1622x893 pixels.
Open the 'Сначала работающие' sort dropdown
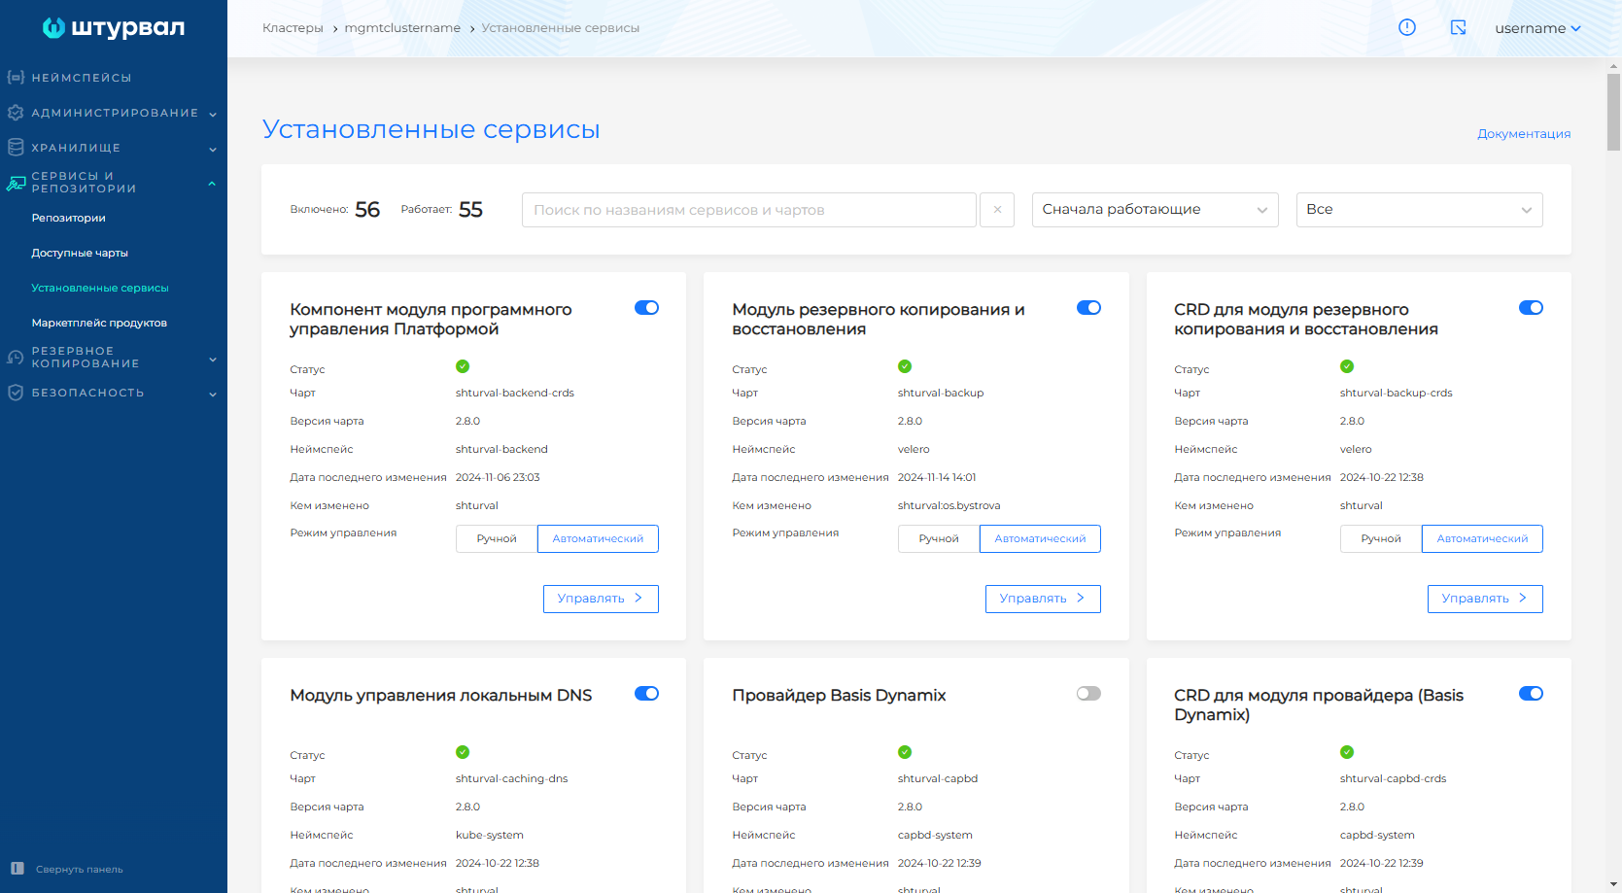[x=1155, y=210]
